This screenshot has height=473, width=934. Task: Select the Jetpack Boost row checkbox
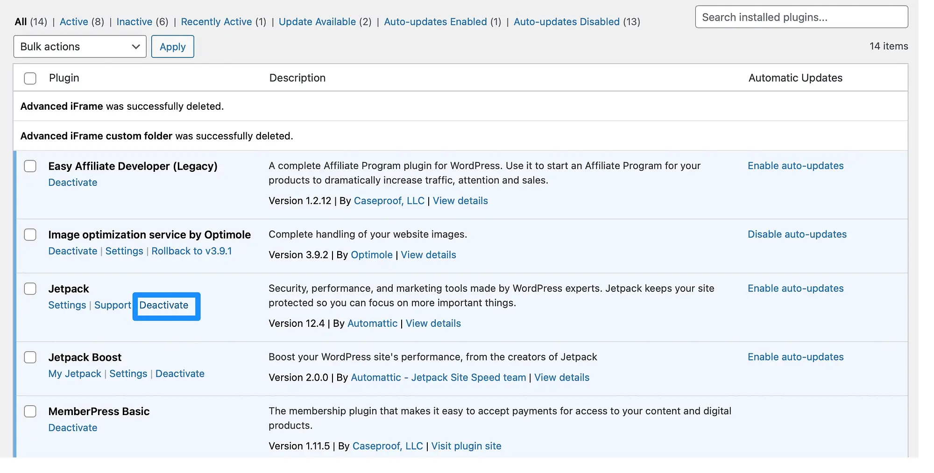point(30,357)
